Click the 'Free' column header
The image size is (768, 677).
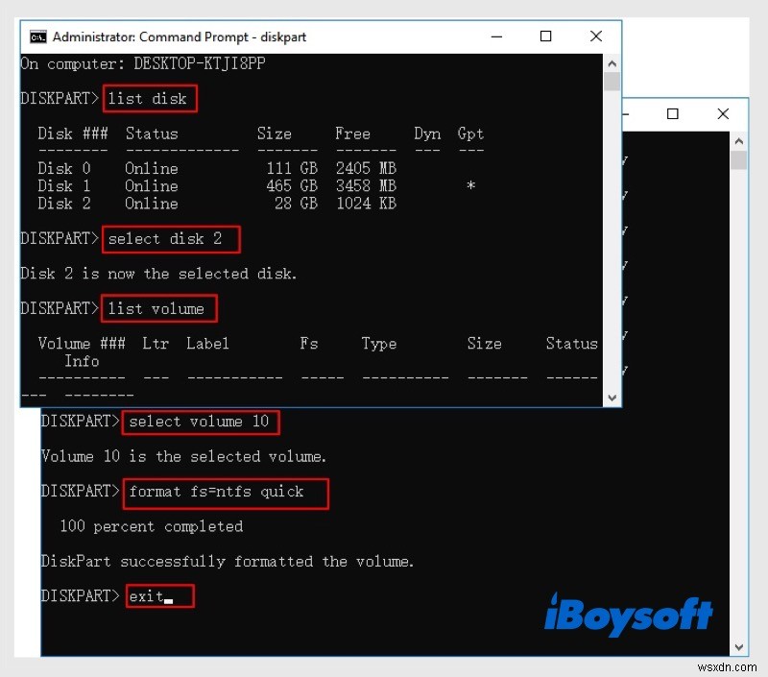(352, 133)
